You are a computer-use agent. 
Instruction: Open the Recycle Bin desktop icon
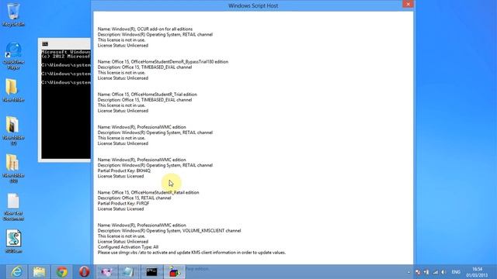tap(13, 14)
